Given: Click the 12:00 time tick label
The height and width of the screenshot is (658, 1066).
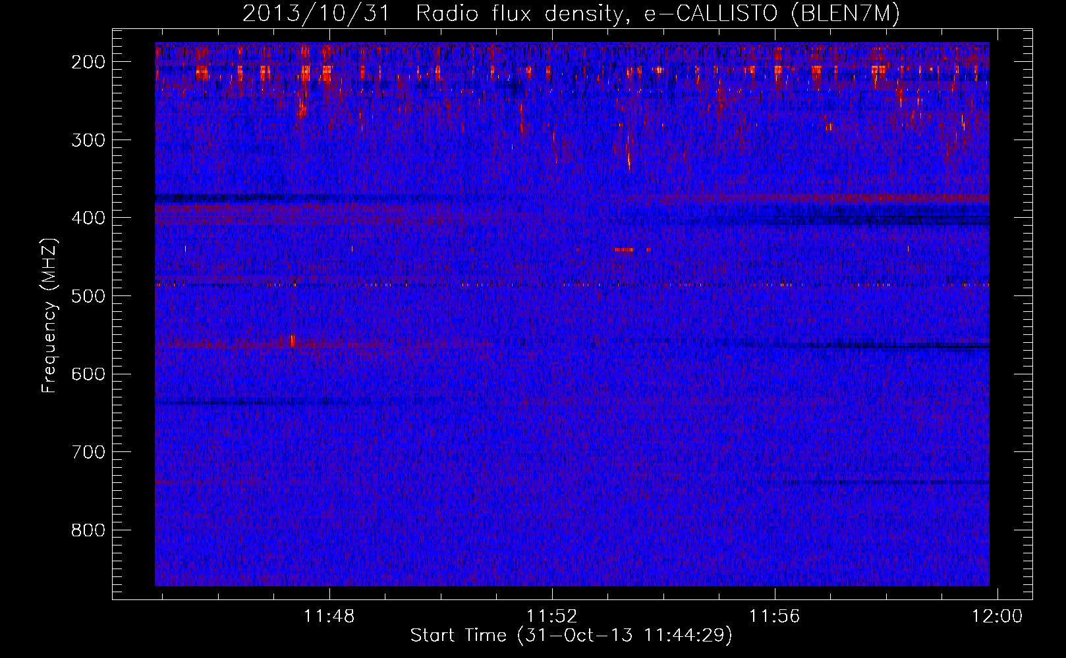Looking at the screenshot, I should [997, 616].
